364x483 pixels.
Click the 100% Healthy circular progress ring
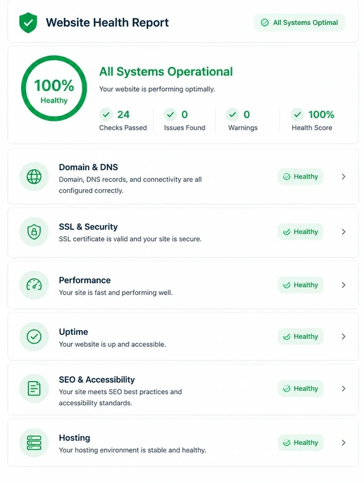[x=54, y=88]
